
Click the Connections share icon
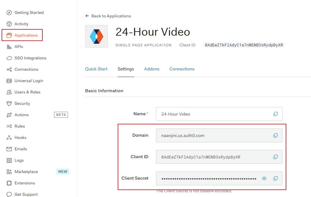pos(9,69)
